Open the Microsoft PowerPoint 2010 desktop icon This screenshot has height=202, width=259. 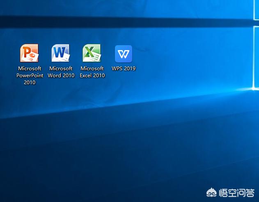pos(30,53)
